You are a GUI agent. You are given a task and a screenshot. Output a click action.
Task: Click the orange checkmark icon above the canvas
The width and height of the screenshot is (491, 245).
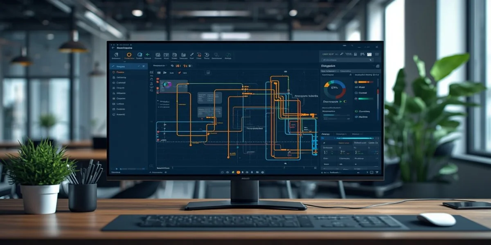tap(179, 73)
